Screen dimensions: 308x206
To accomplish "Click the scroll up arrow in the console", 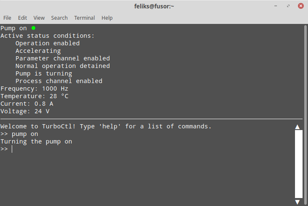I will pyautogui.click(x=298, y=127).
